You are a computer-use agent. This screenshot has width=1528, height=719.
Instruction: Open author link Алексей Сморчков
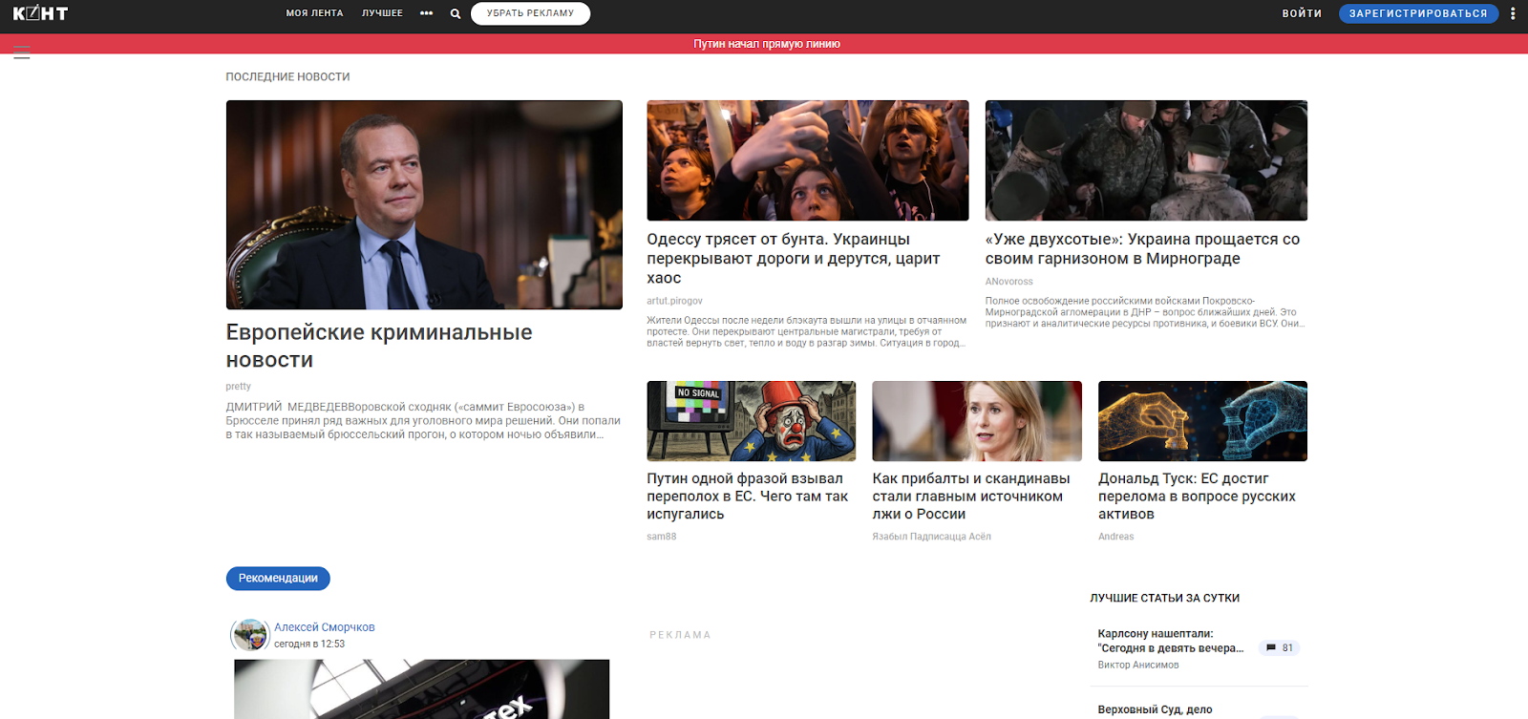pos(325,627)
